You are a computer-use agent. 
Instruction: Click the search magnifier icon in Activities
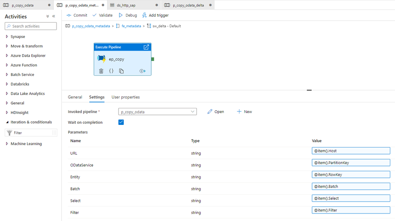pyautogui.click(x=9, y=26)
